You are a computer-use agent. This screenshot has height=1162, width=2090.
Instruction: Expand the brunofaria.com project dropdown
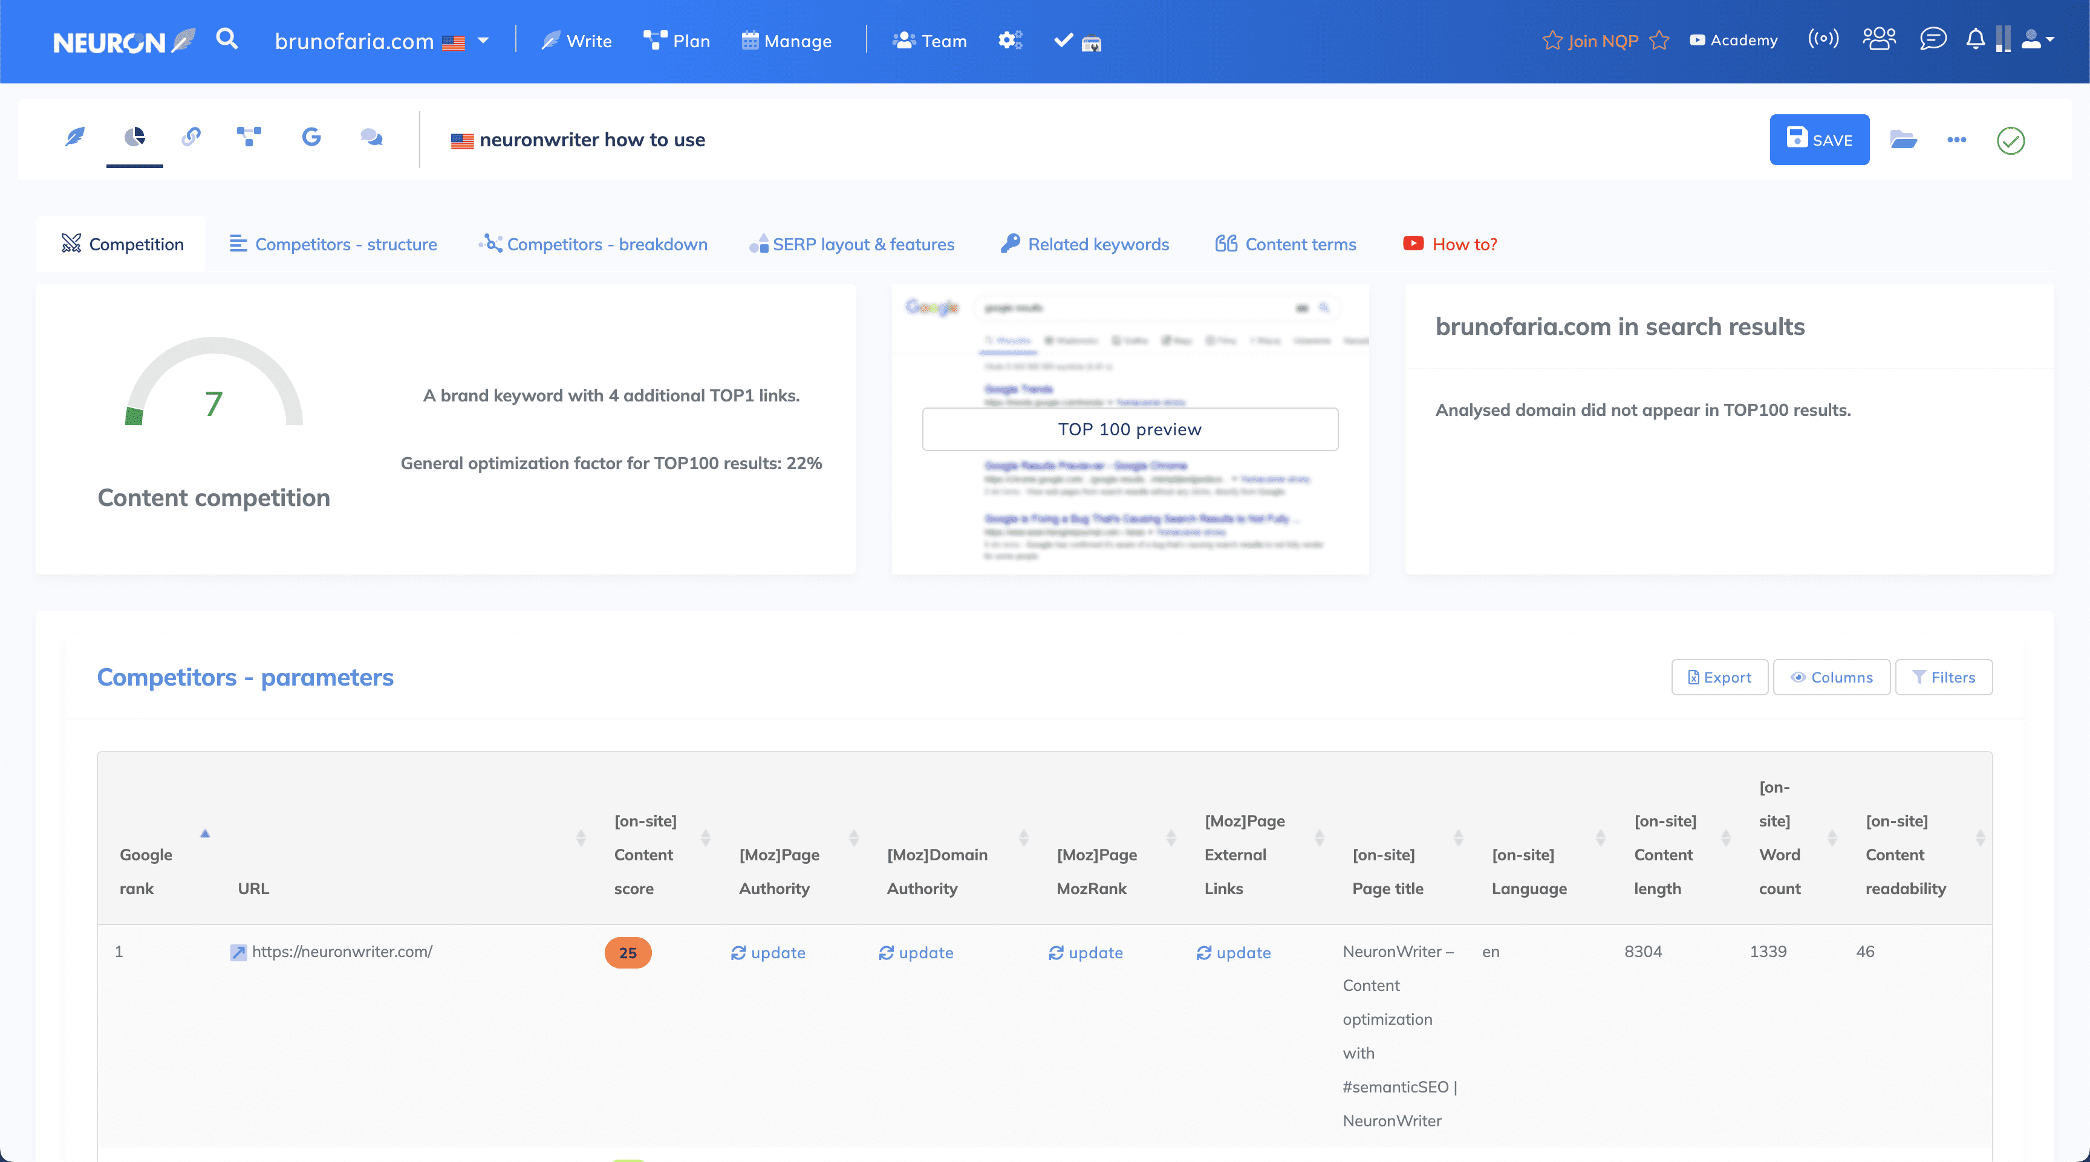pyautogui.click(x=382, y=41)
